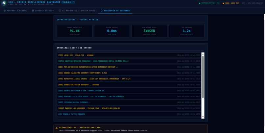Image resolution: width=265 pixels, height=133 pixels.
Task: Click the Immutable Audit Log Stream heading
Action: click(74, 48)
